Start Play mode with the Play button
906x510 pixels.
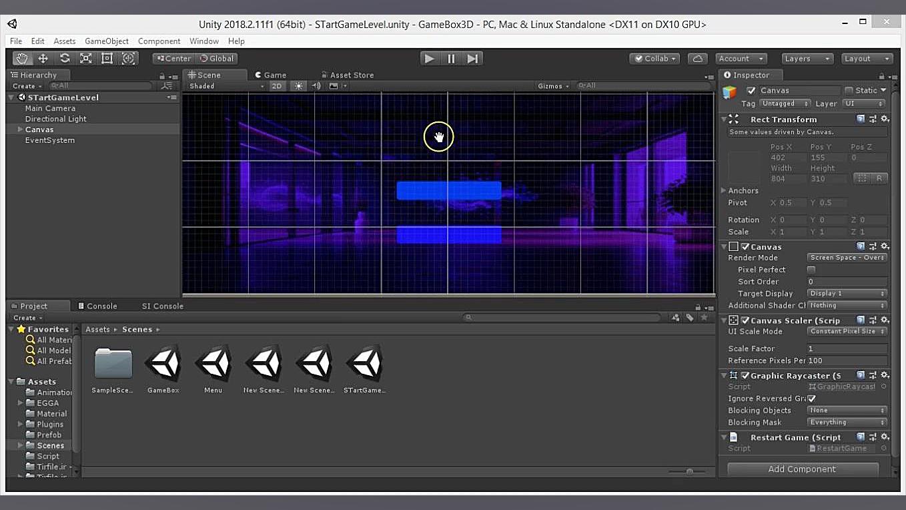[430, 59]
